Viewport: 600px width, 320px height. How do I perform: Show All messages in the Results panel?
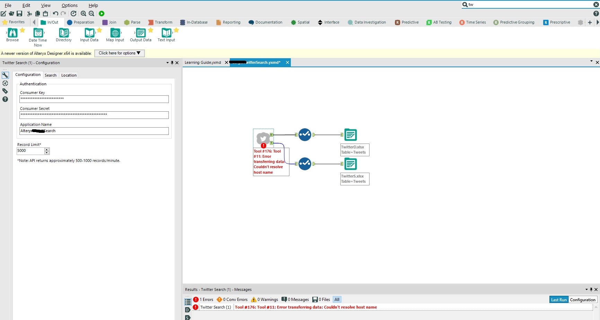pos(337,299)
